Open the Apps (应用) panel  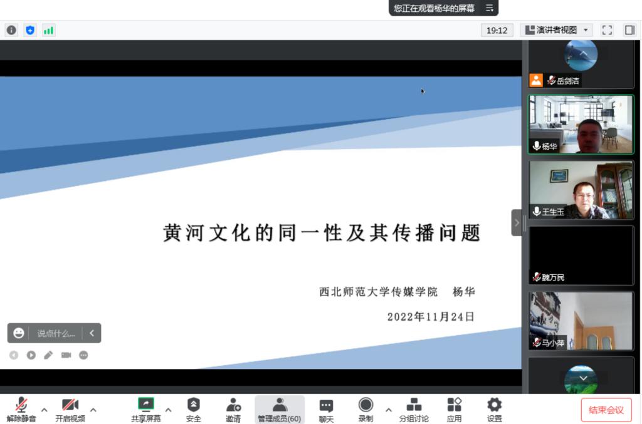pyautogui.click(x=455, y=410)
